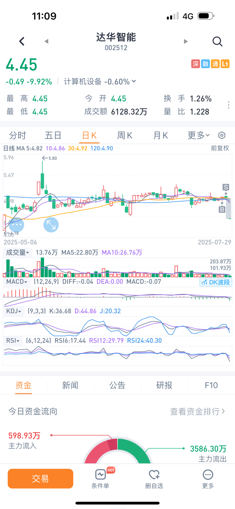Open the 更多 chart period dropdown

click(199, 135)
